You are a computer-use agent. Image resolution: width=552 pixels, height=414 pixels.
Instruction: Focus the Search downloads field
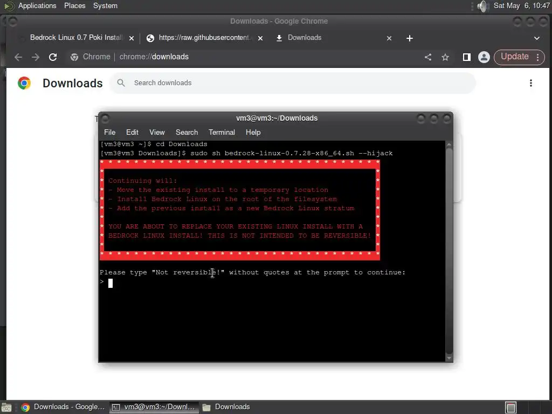(292, 83)
